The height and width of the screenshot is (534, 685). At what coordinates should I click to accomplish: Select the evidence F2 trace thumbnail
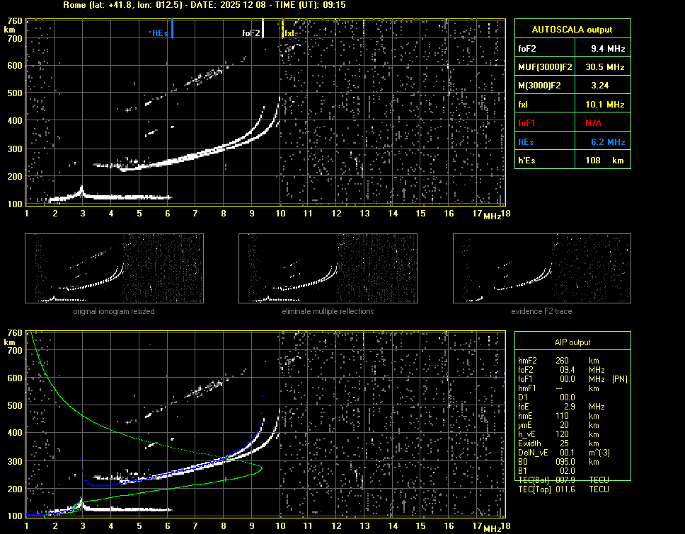[541, 269]
